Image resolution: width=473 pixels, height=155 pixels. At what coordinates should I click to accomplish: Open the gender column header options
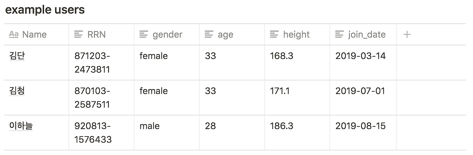coord(167,35)
